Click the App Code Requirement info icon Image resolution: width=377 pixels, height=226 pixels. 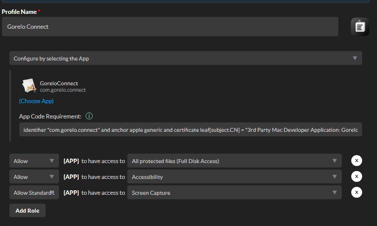[89, 116]
